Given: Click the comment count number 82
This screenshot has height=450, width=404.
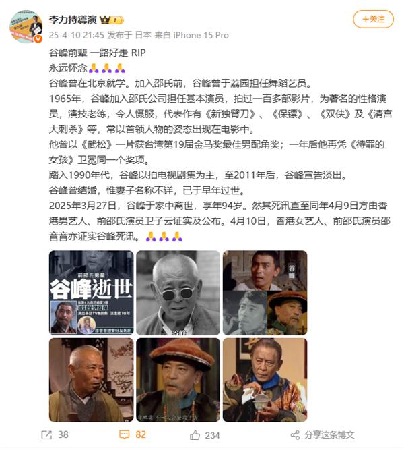Looking at the screenshot, I should (x=141, y=434).
